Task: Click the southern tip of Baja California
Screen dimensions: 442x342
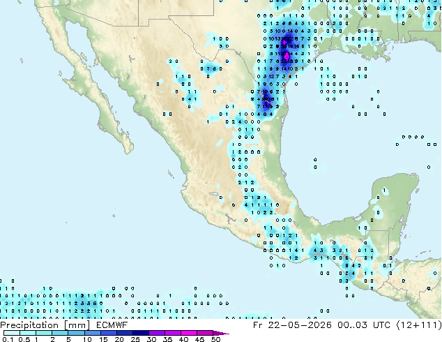Action: pyautogui.click(x=128, y=148)
